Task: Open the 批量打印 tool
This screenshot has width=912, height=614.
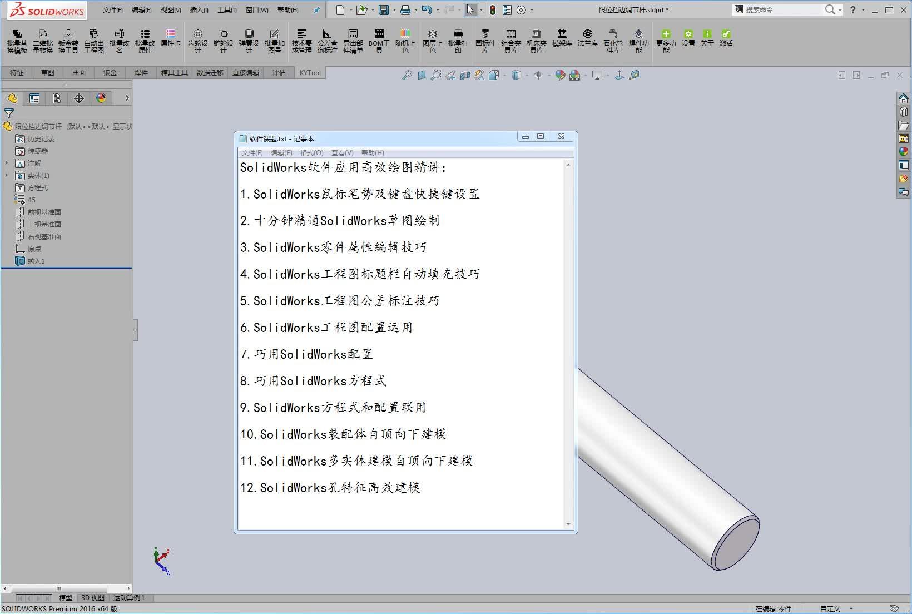Action: (458, 42)
